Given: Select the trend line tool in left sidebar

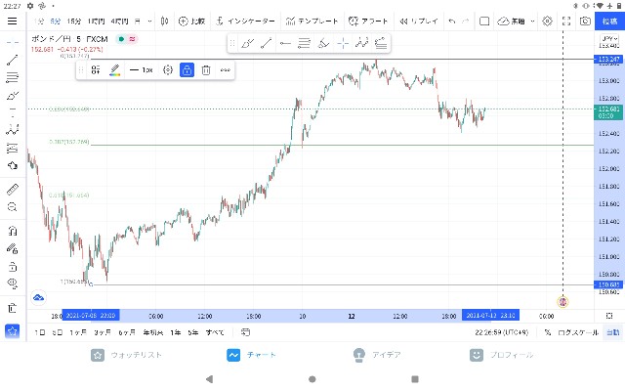Looking at the screenshot, I should [x=13, y=60].
